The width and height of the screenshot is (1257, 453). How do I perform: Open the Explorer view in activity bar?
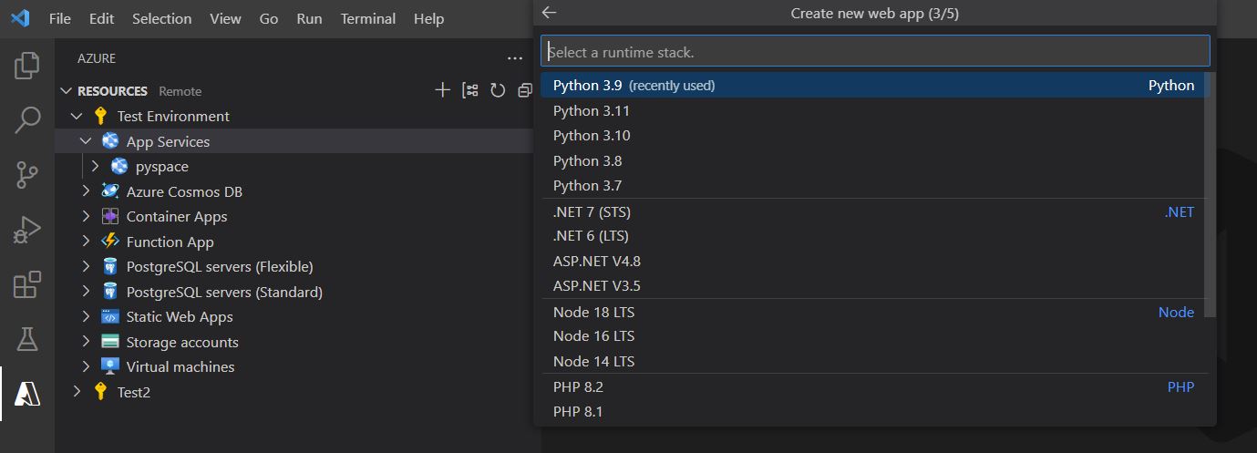pyautogui.click(x=26, y=66)
